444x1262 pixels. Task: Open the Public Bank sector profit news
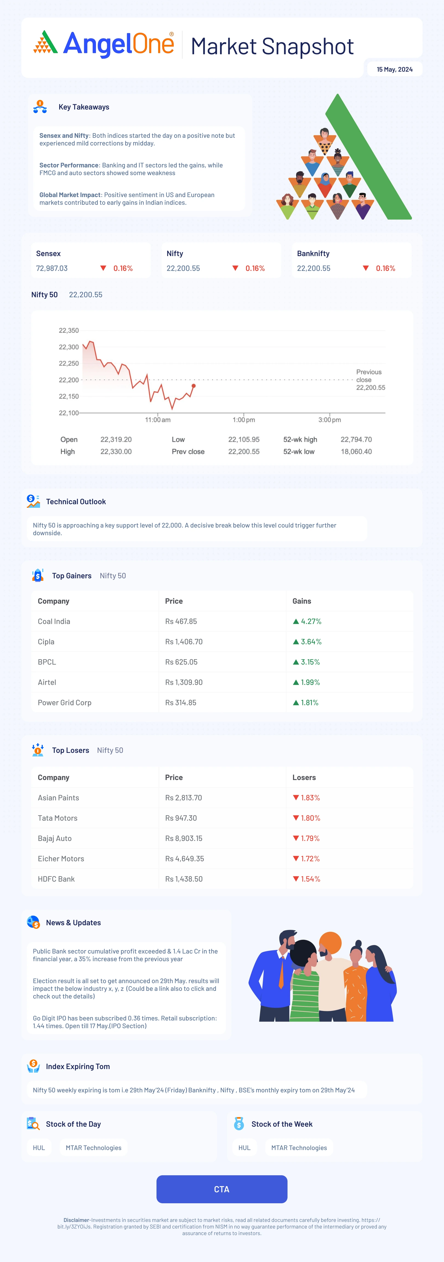pos(125,955)
